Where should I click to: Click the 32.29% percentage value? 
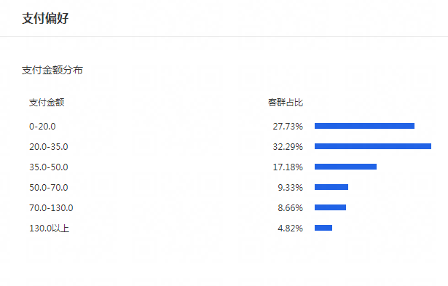point(288,147)
